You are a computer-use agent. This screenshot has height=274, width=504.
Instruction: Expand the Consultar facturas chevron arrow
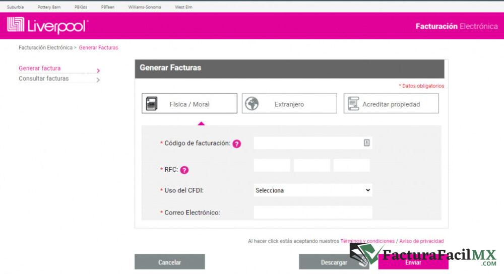pyautogui.click(x=98, y=80)
